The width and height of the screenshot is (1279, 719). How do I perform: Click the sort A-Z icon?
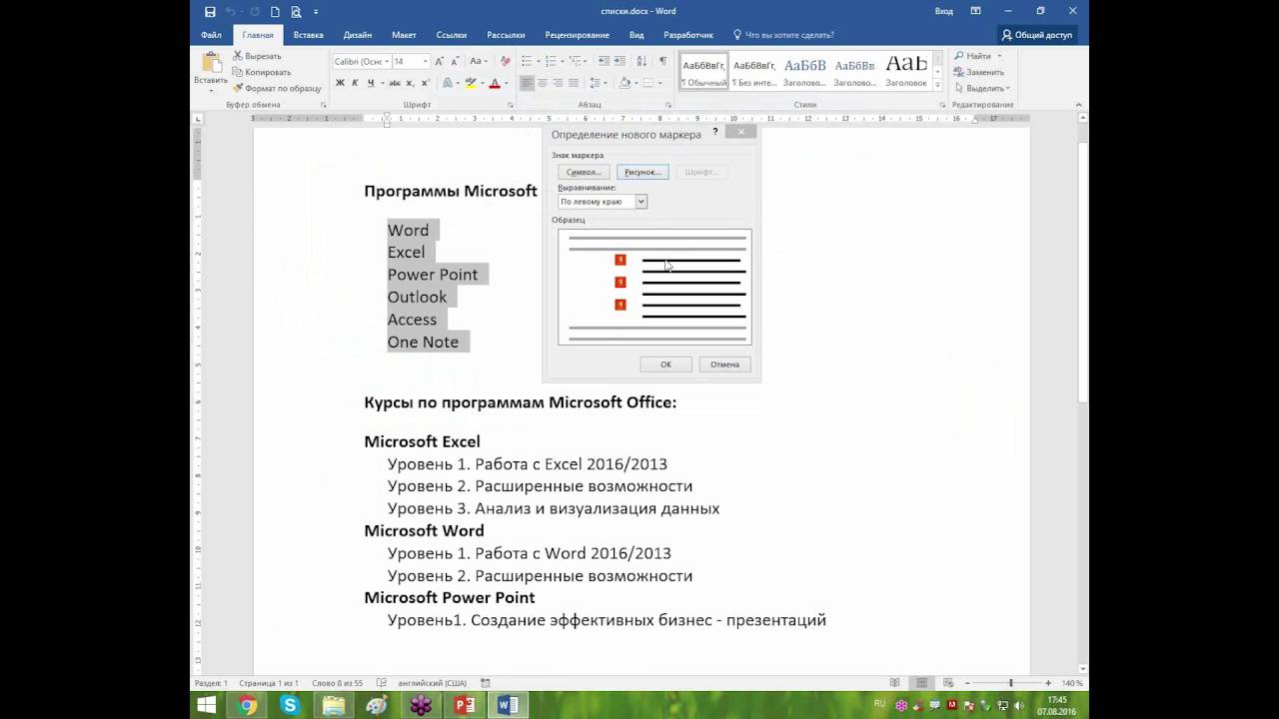(x=639, y=61)
